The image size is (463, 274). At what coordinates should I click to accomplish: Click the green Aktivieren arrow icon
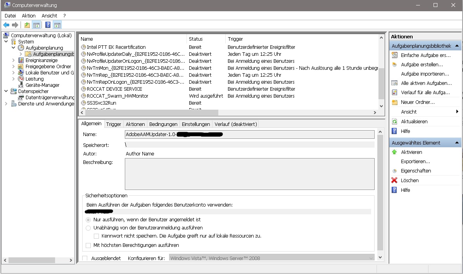(x=394, y=152)
